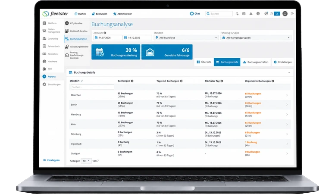
Task: Click München's orange 65 Buchungen link
Action: (x=253, y=94)
